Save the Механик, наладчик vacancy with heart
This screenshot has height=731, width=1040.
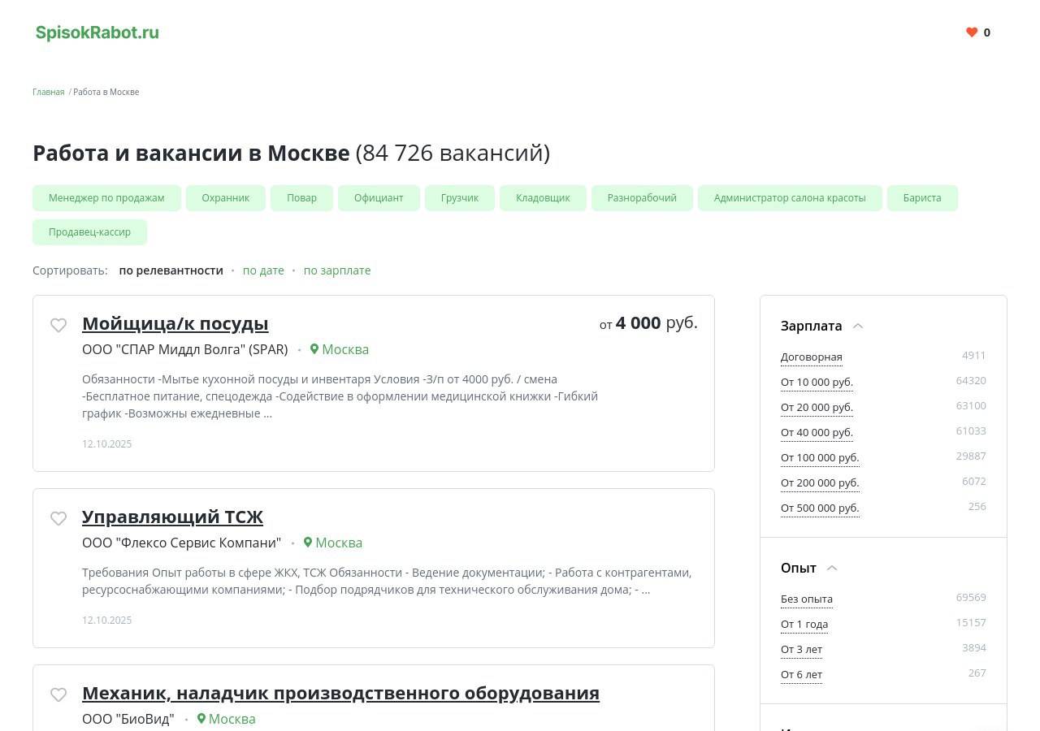tap(58, 694)
